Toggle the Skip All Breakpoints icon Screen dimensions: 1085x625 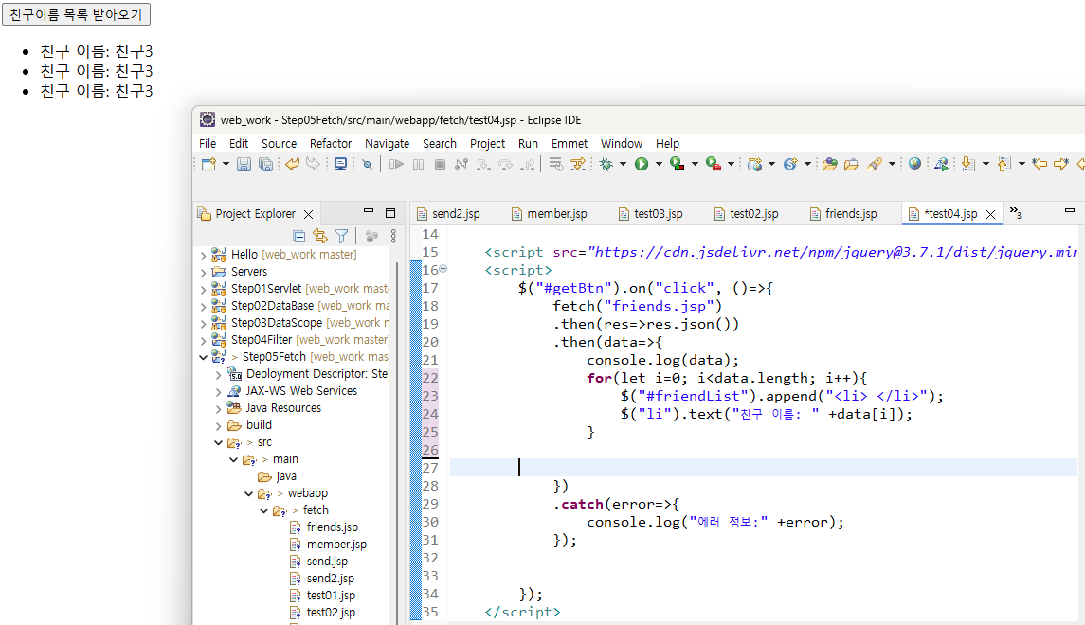tap(367, 164)
